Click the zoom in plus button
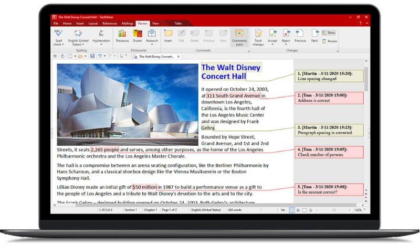 (349, 210)
